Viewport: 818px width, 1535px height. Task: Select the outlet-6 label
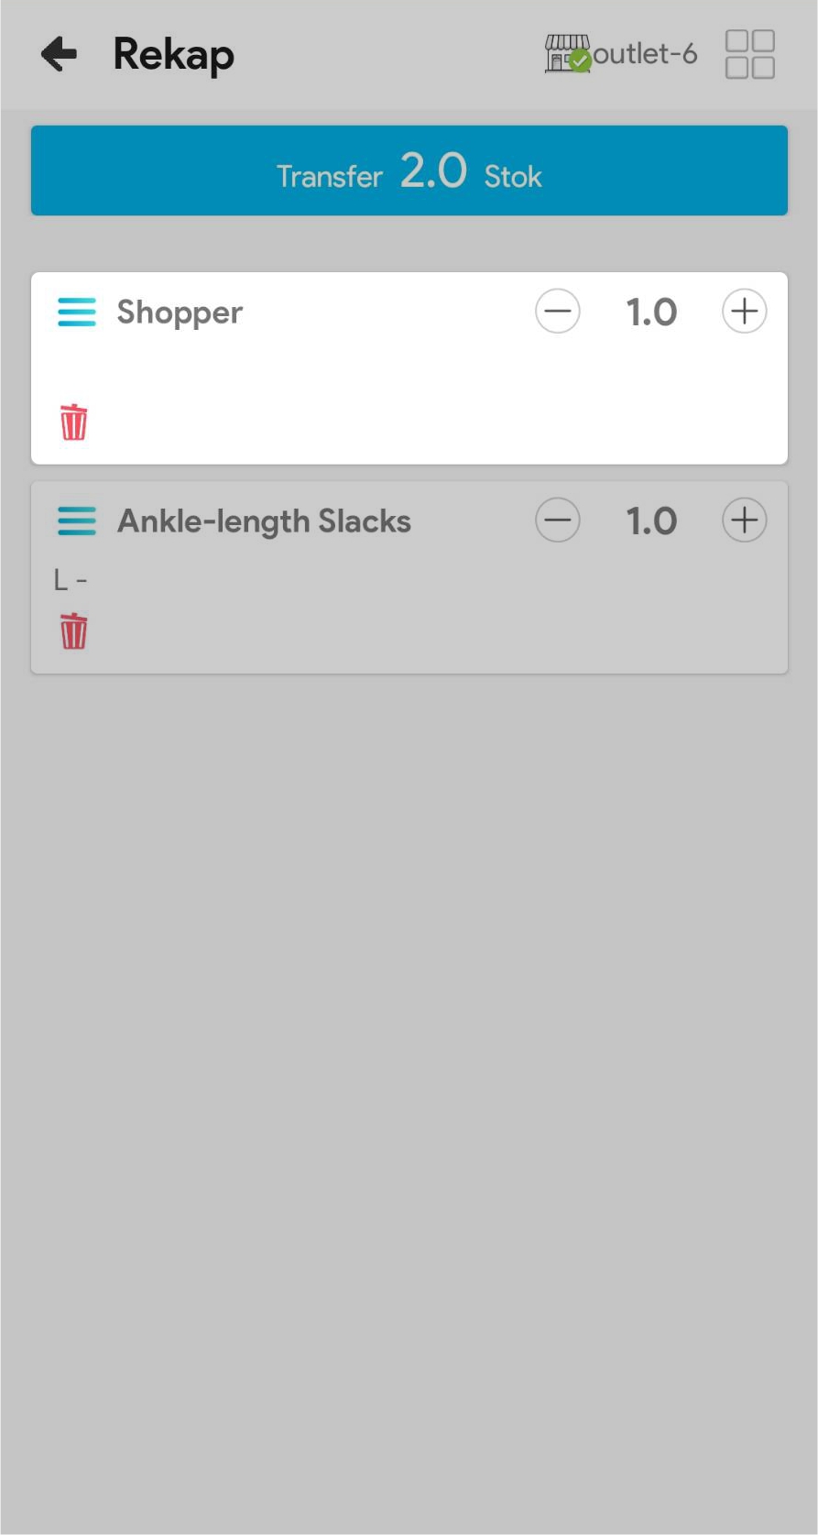click(x=645, y=54)
